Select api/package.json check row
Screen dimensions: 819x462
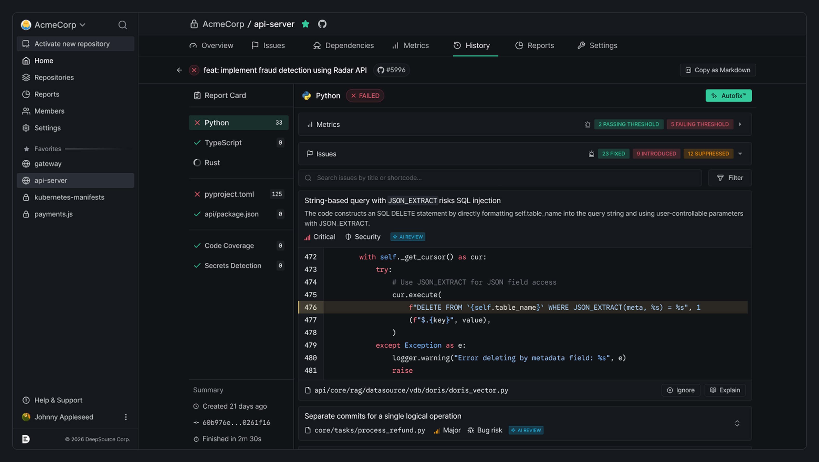point(238,214)
